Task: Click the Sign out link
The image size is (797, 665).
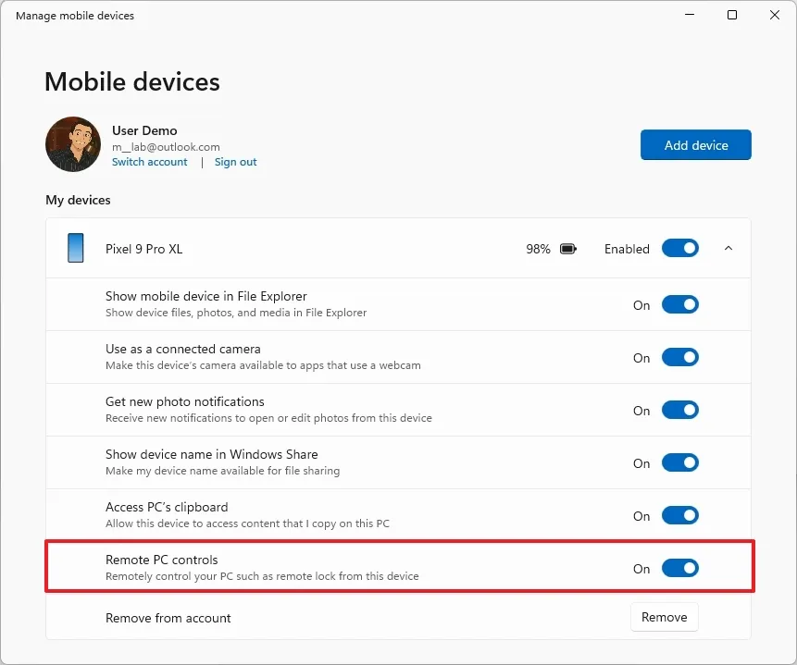Action: click(235, 161)
